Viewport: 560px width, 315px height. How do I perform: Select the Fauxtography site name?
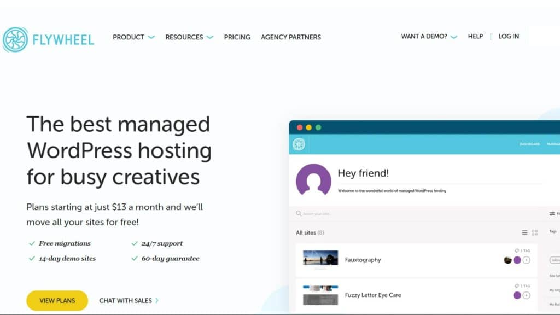363,260
